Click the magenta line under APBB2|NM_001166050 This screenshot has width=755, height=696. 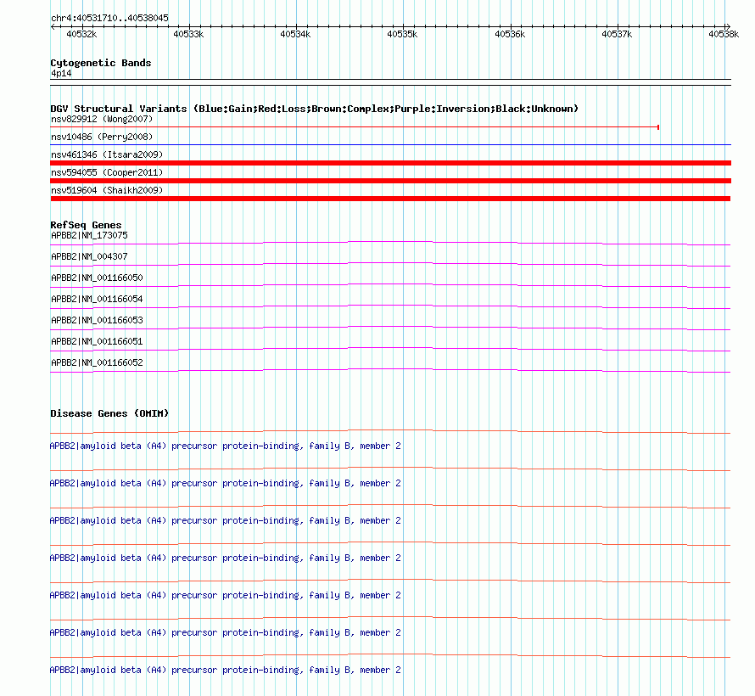(x=390, y=286)
